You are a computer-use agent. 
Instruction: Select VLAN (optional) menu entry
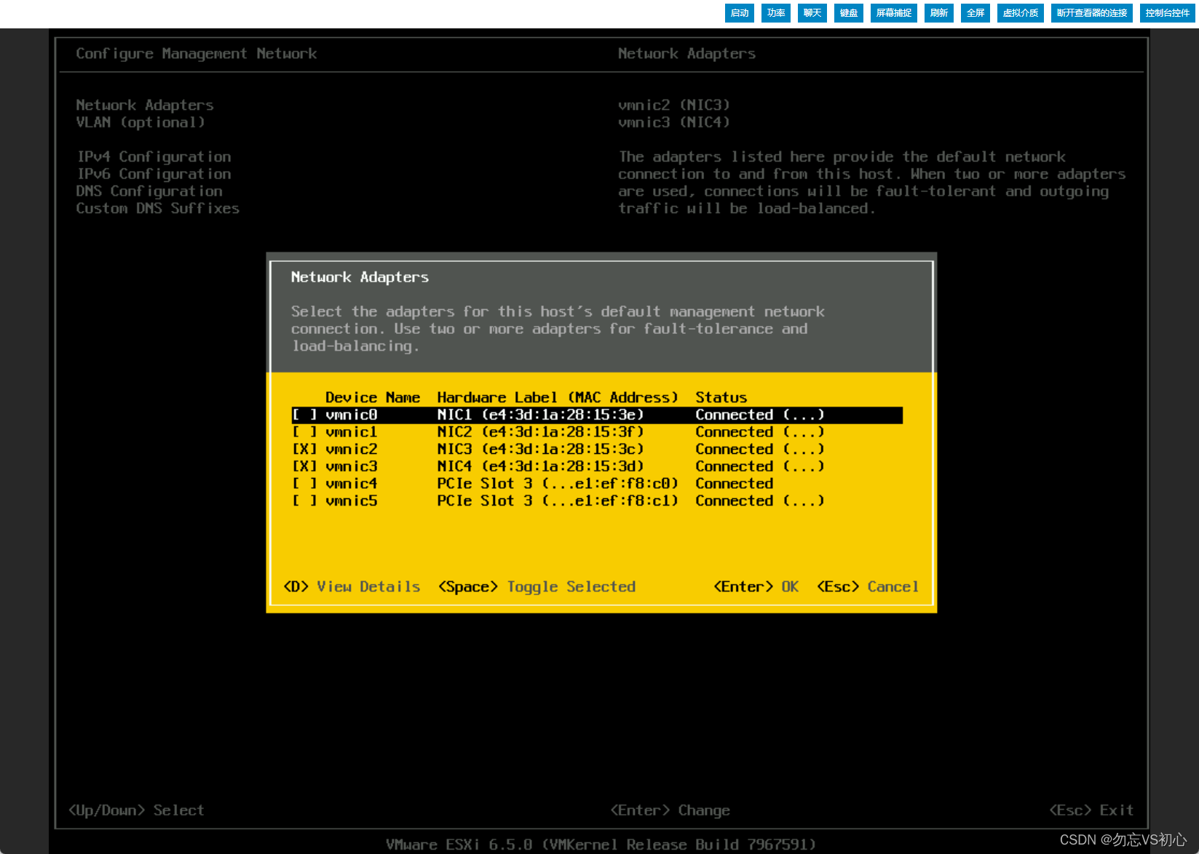[x=141, y=122]
